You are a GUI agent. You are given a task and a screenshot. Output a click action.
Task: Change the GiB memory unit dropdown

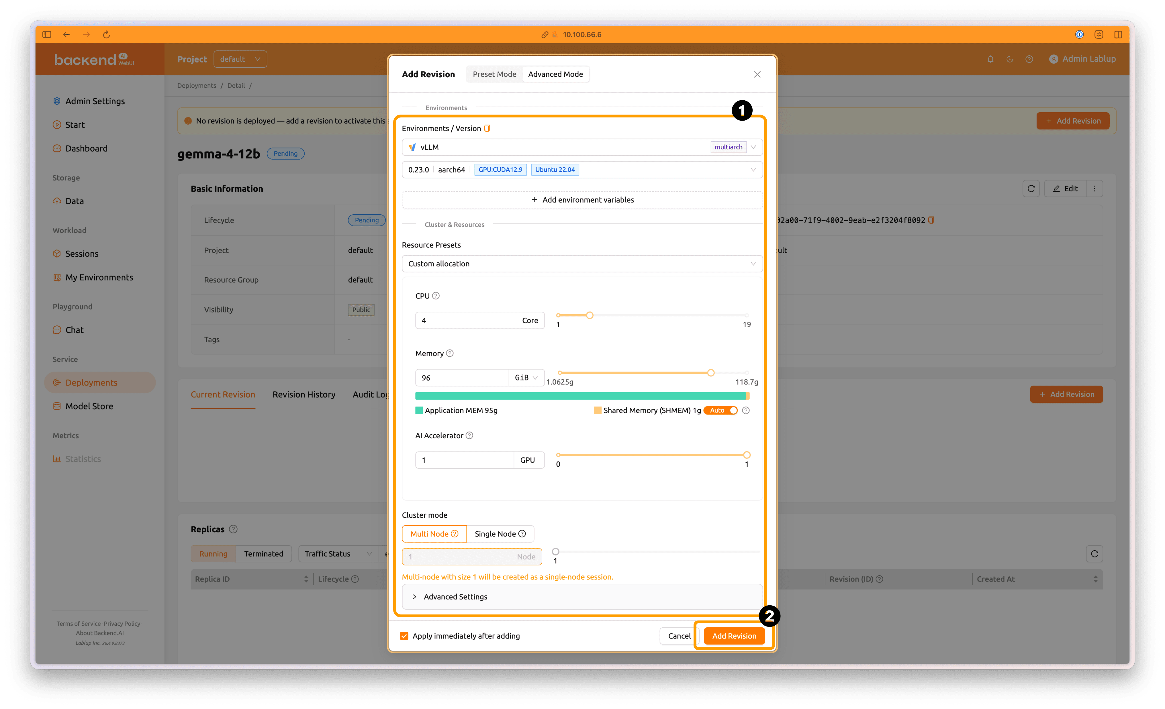click(x=526, y=378)
